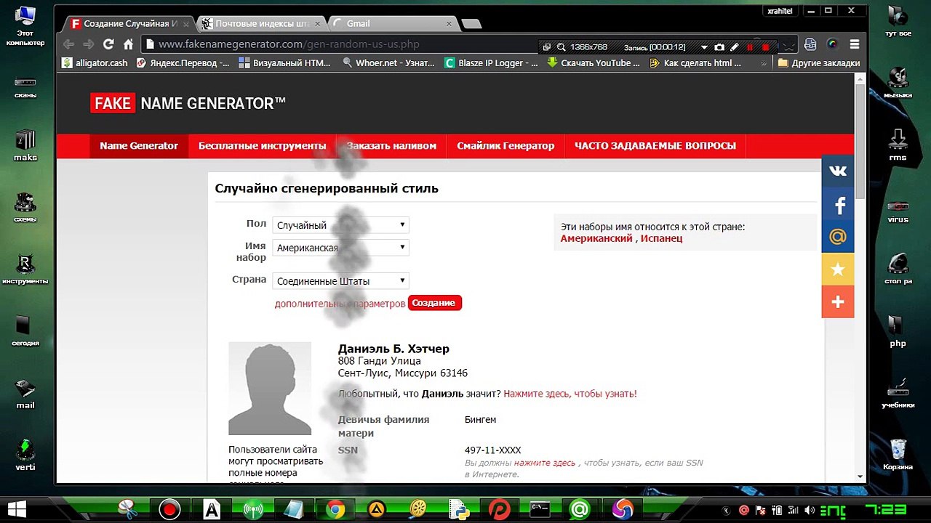The height and width of the screenshot is (523, 931).
Task: Select the recorder pencil draw tool
Action: click(735, 46)
